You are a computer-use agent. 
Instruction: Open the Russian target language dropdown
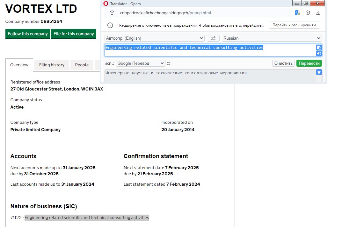tap(272, 38)
